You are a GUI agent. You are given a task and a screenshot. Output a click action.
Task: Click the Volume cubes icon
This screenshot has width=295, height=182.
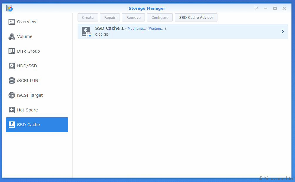tap(12, 36)
